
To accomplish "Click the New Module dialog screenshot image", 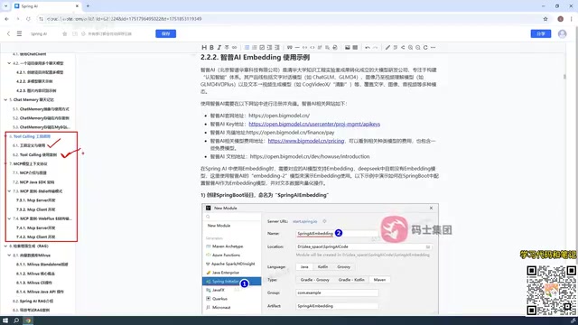I will click(x=320, y=259).
